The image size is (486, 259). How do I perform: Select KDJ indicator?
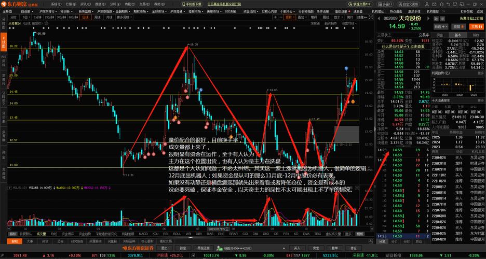pyautogui.click(x=155, y=234)
